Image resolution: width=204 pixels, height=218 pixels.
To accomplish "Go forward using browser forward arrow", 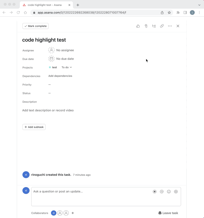I will point(11,12).
